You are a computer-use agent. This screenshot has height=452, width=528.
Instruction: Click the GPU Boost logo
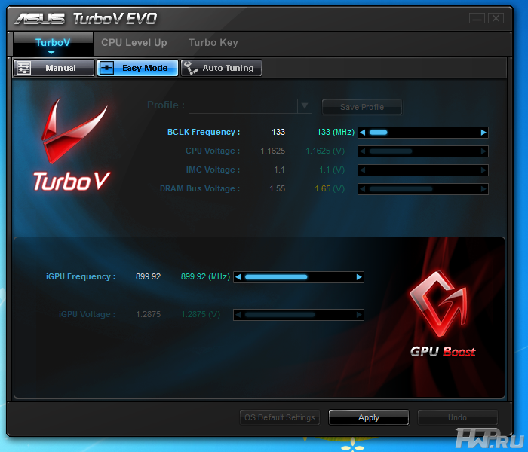pyautogui.click(x=443, y=315)
